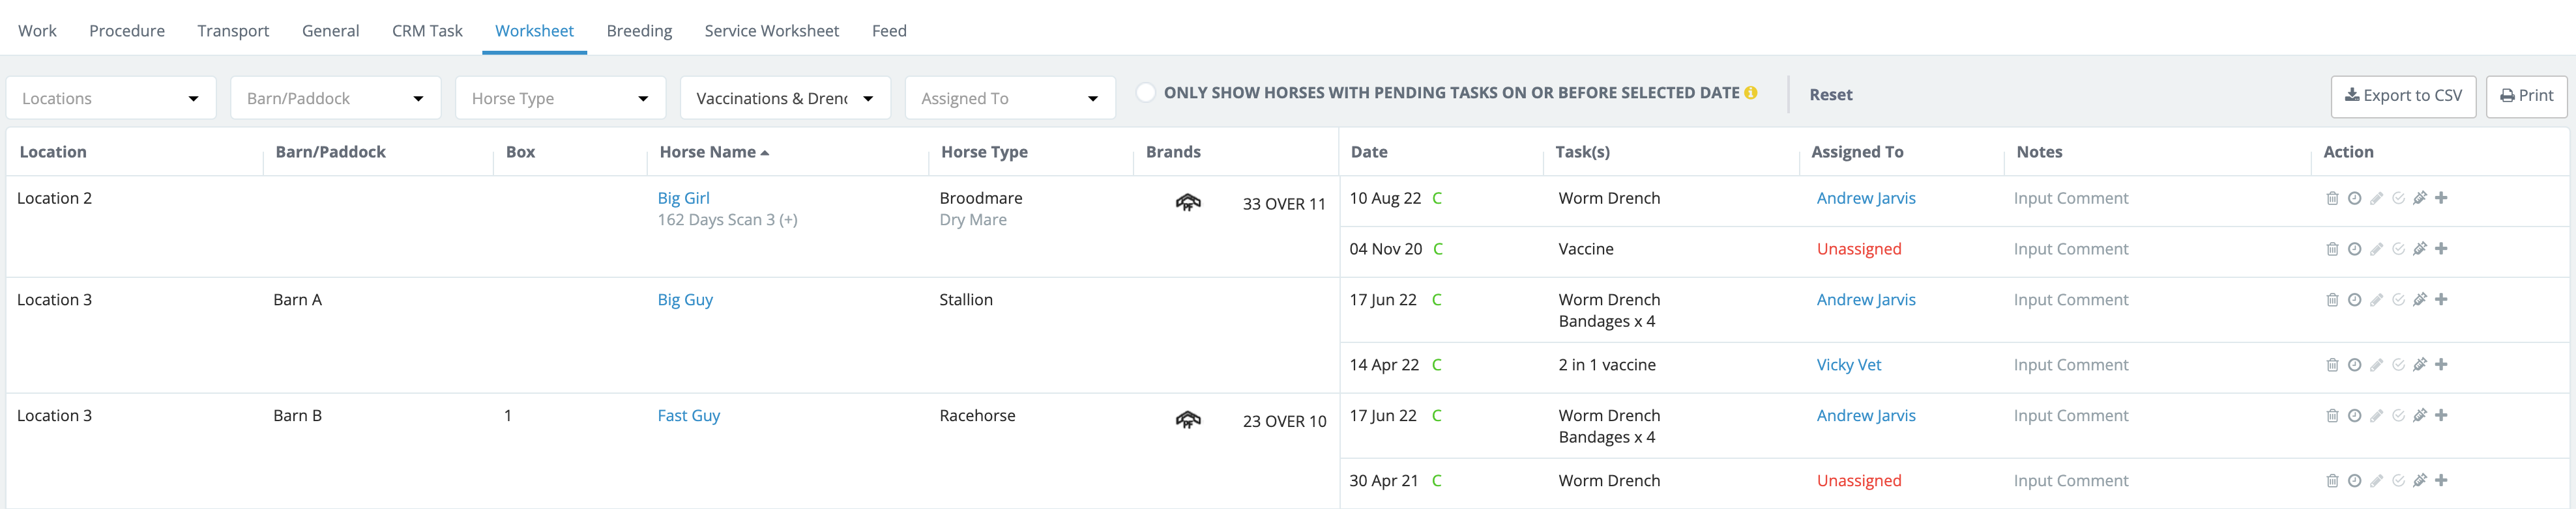Screen dimensions: 2576x509
Task: Open the Locations dropdown
Action: click(x=111, y=99)
